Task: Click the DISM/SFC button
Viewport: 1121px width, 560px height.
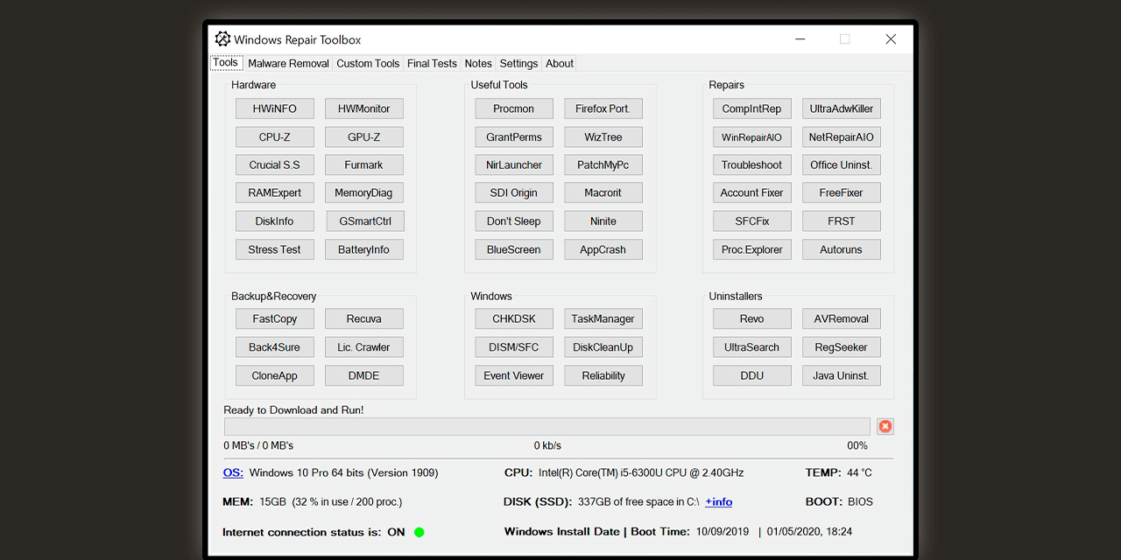Action: (x=514, y=346)
